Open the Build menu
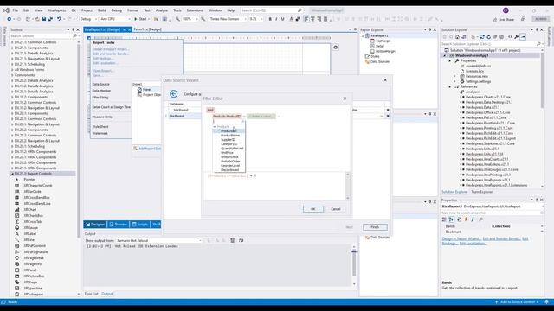 (102, 10)
